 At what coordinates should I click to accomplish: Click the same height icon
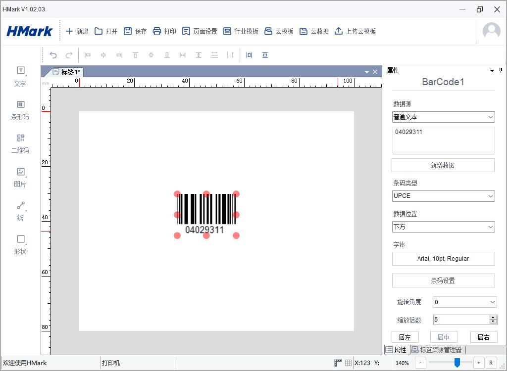(199, 55)
